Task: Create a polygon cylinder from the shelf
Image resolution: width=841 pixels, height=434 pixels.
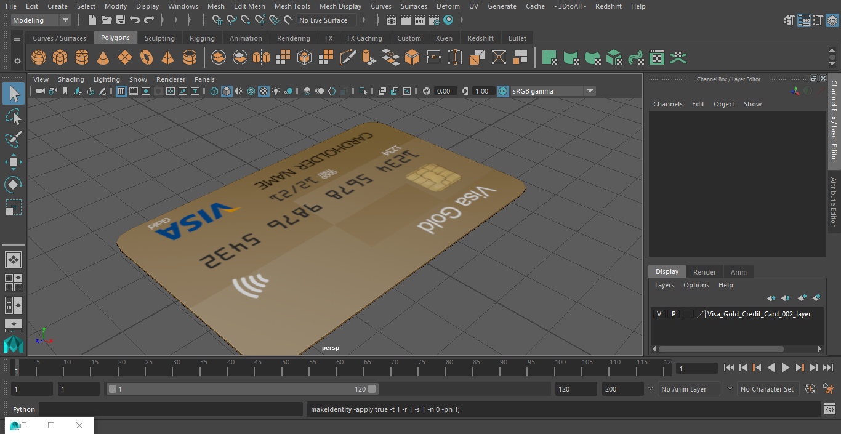Action: (x=82, y=58)
